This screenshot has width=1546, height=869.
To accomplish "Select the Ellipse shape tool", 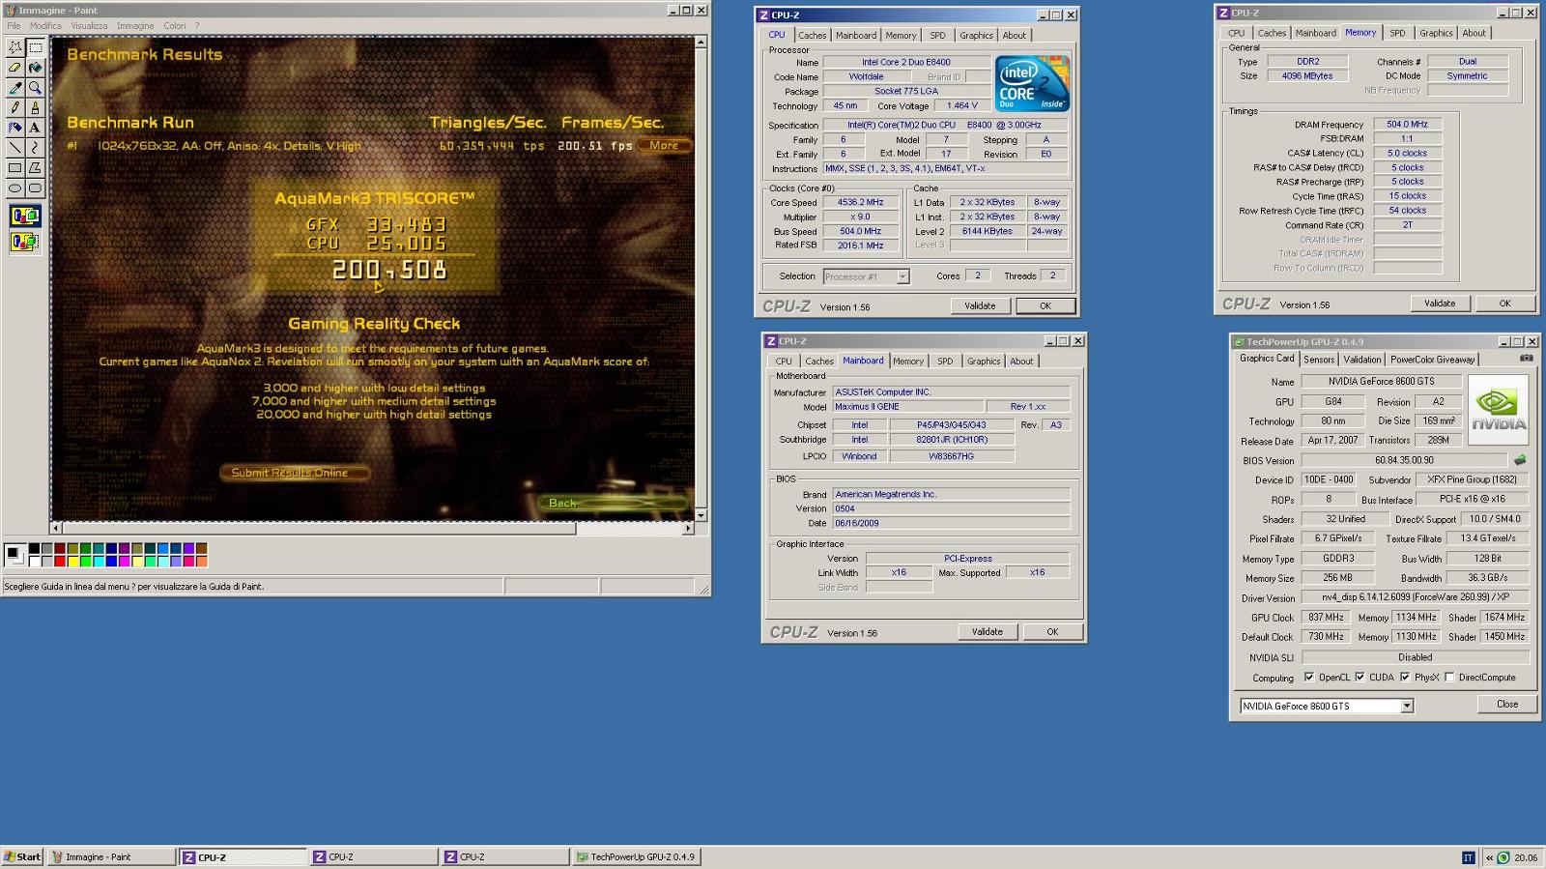I will [x=15, y=188].
